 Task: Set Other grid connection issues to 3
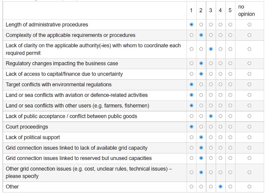point(211,172)
